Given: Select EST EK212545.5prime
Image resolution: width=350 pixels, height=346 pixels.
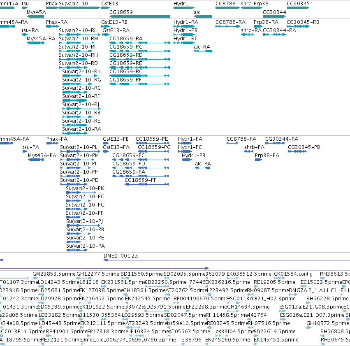Looking at the screenshot, I should pos(147,299).
